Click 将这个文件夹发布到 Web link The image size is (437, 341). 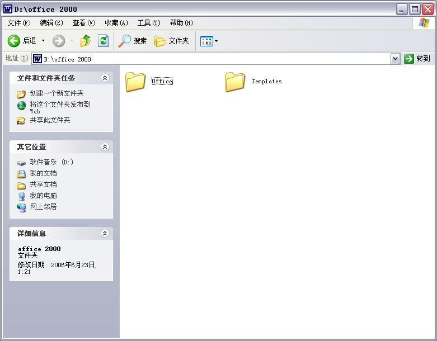coord(60,107)
